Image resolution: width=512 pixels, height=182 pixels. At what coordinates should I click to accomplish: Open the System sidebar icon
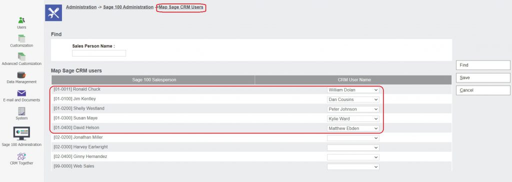(x=21, y=111)
